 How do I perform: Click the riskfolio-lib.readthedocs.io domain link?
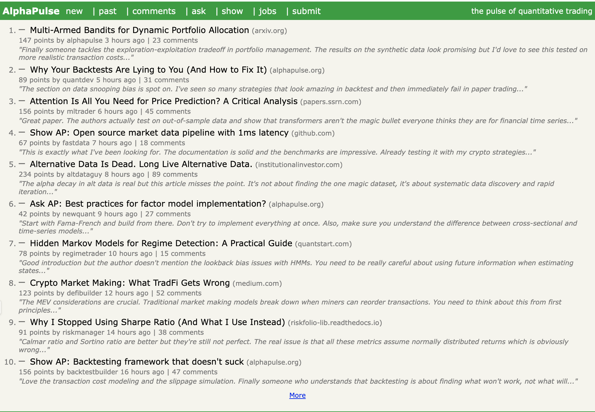[335, 323]
